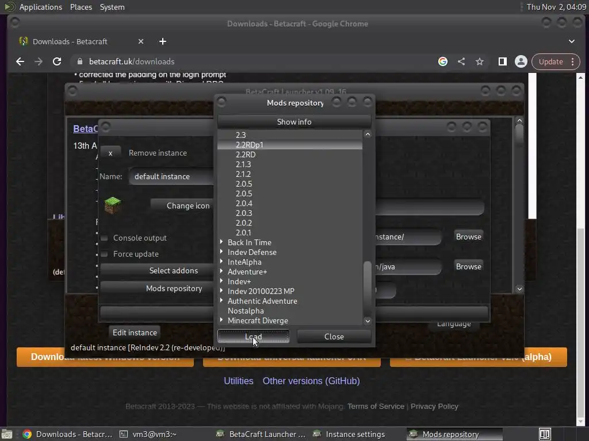Screen dimensions: 589x441
Task: Open the System menu
Action: pos(112,7)
